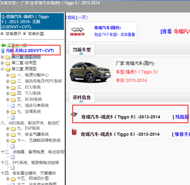The image size is (190, 185).
Task: Click document icon above 十三、EPS系统 row
Action: point(13,157)
